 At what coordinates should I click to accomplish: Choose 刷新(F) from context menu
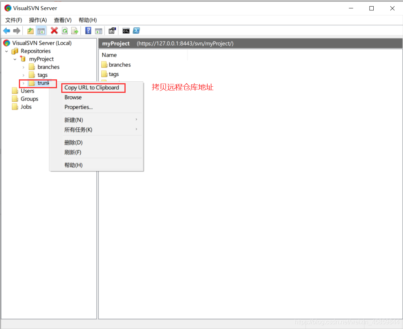click(96, 152)
